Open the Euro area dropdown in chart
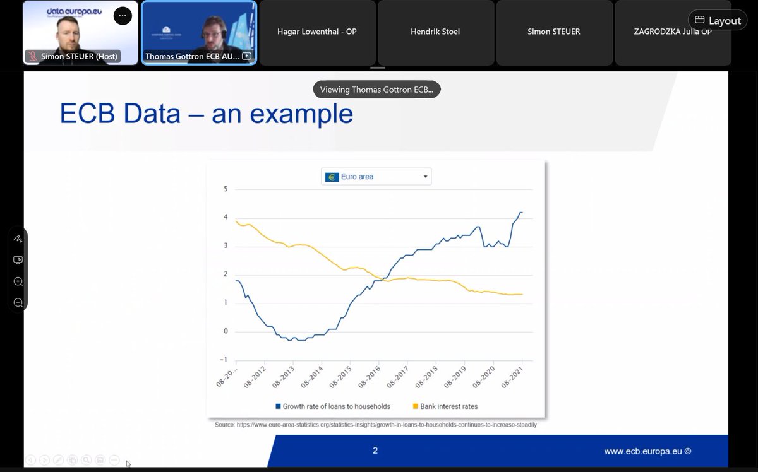The height and width of the screenshot is (472, 758). click(x=376, y=177)
